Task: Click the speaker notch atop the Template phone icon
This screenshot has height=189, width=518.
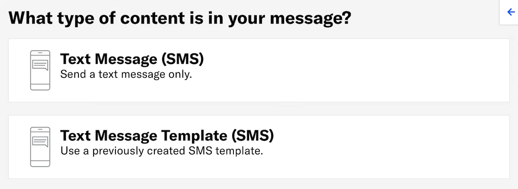Action: point(40,129)
